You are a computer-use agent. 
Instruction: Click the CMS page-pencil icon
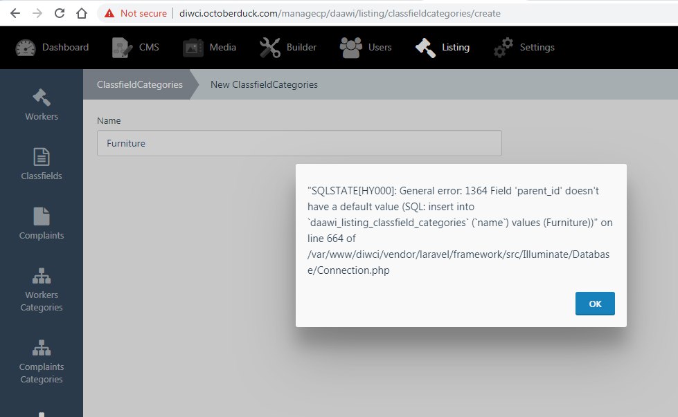tap(122, 48)
